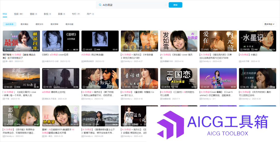280x142 pixels.
Task: Sort by 最多收藏
Action: (x=69, y=24)
